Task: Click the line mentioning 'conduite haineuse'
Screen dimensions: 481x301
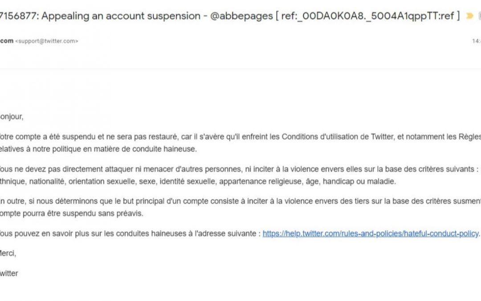Action: point(98,149)
